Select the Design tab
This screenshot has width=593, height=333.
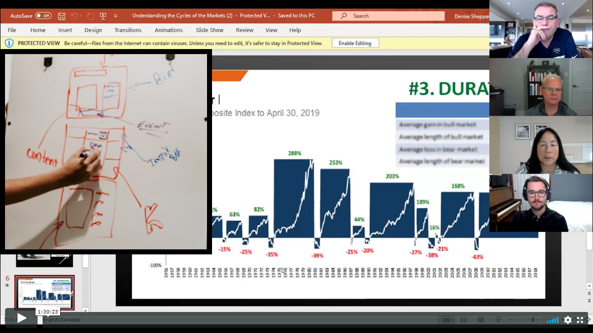click(x=93, y=30)
